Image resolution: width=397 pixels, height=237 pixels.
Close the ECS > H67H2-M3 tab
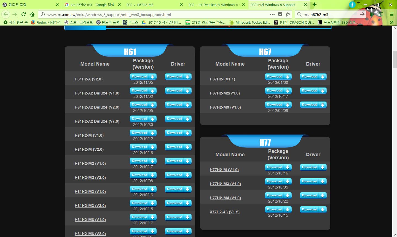pos(181,5)
